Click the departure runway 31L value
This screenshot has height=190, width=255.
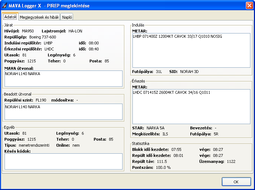click(x=159, y=72)
